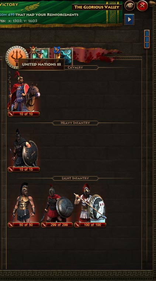Click sword icon beside 50 of 50
Image resolution: width=156 pixels, height=281 pixels.
(x=11, y=225)
